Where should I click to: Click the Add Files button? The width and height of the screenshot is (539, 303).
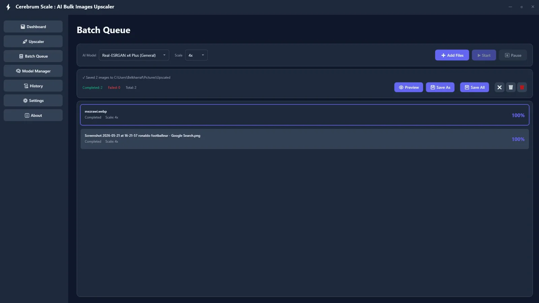coord(452,55)
